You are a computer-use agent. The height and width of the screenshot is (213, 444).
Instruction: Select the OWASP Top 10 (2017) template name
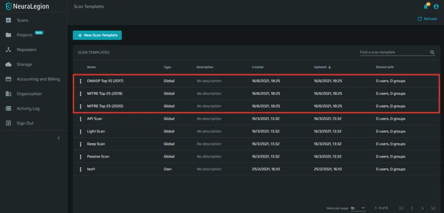pos(105,81)
